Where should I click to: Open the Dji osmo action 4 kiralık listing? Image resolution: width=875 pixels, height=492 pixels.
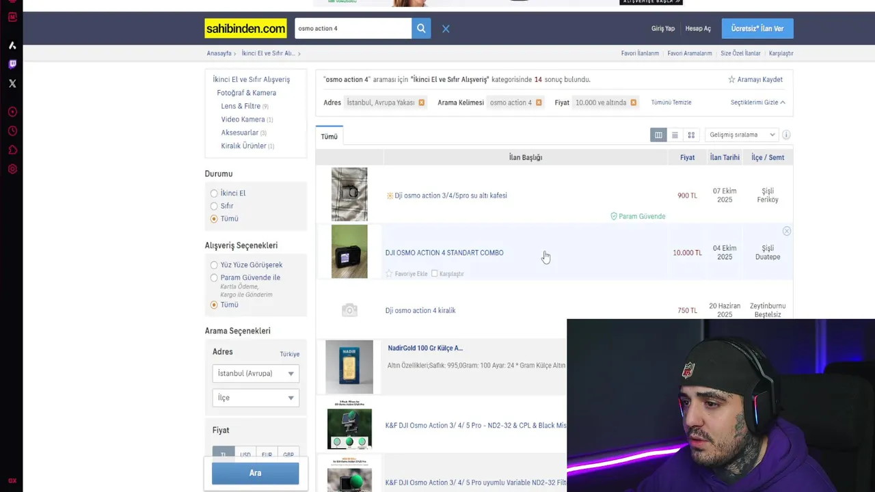coord(420,310)
